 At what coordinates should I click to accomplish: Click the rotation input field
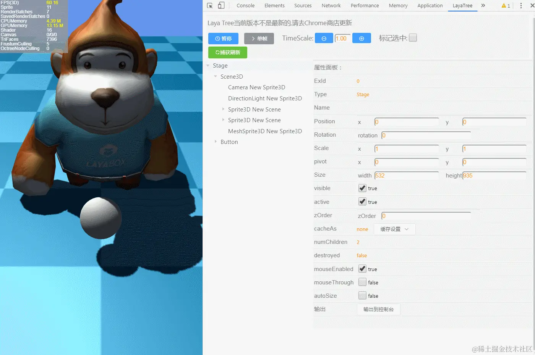426,135
